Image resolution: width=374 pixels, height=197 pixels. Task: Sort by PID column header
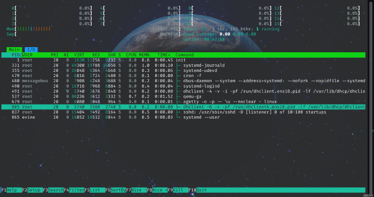click(x=16, y=55)
